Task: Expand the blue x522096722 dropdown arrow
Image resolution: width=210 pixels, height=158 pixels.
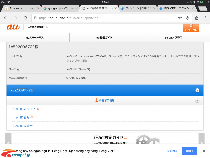Action: tap(197, 90)
